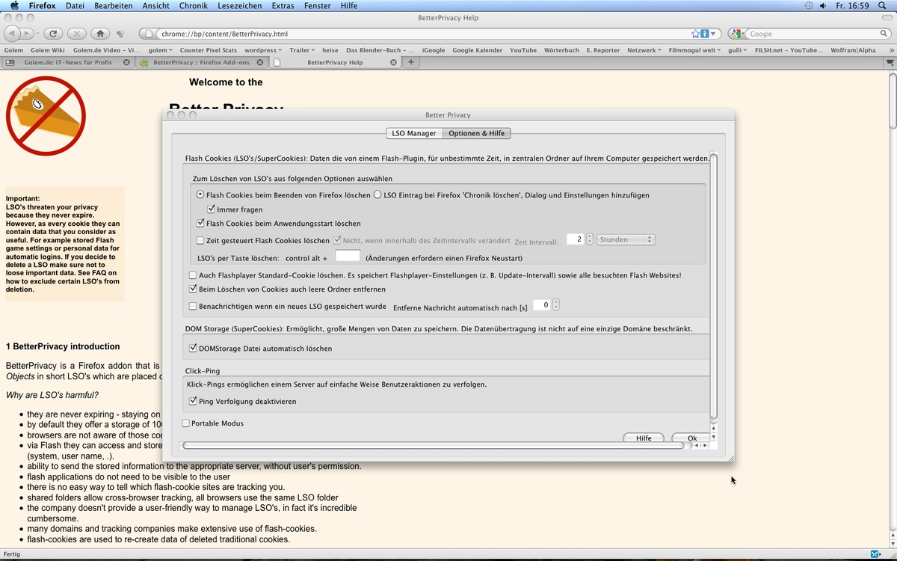Viewport: 897px width, 561px height.
Task: Click the home button in toolbar
Action: (x=100, y=34)
